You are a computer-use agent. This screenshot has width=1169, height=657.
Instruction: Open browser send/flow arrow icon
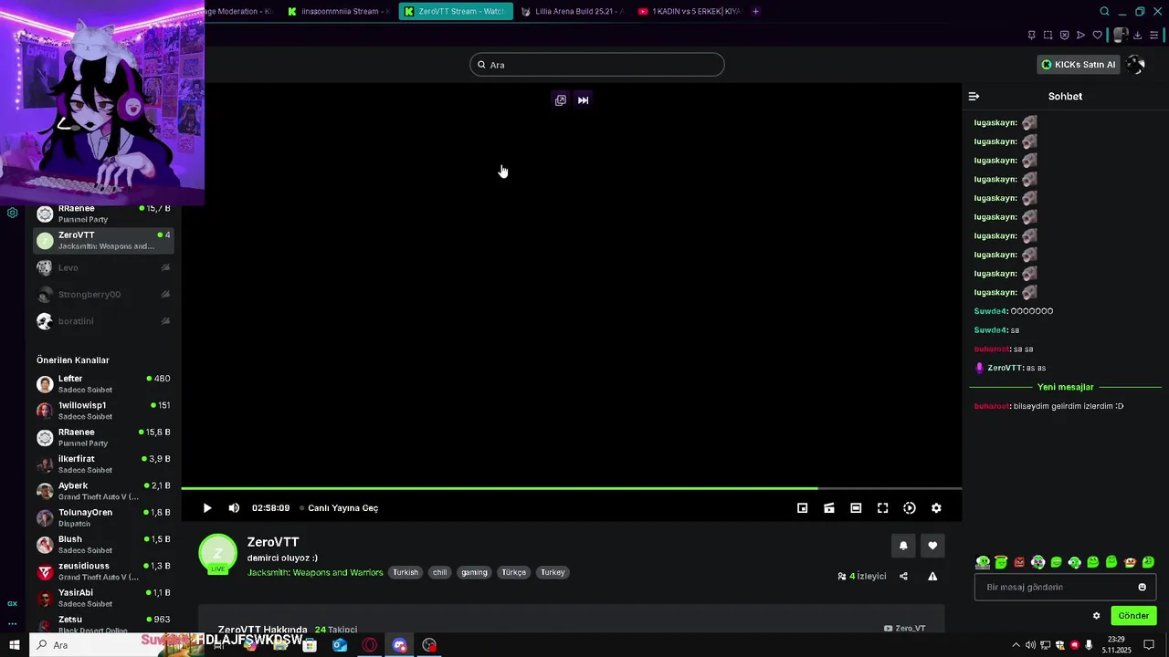(x=1080, y=36)
